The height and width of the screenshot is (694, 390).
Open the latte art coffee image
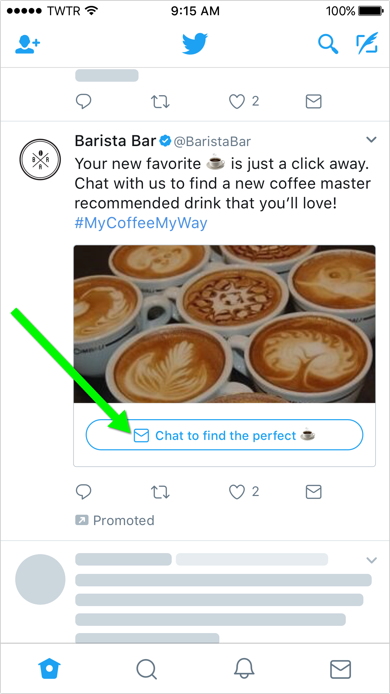click(224, 324)
